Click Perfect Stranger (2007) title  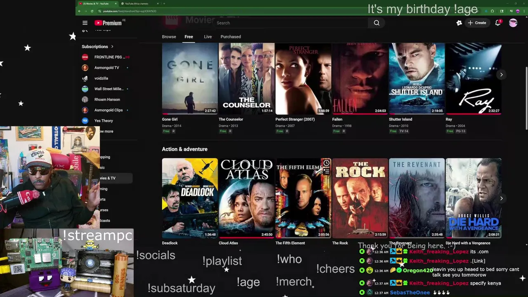[x=295, y=119]
